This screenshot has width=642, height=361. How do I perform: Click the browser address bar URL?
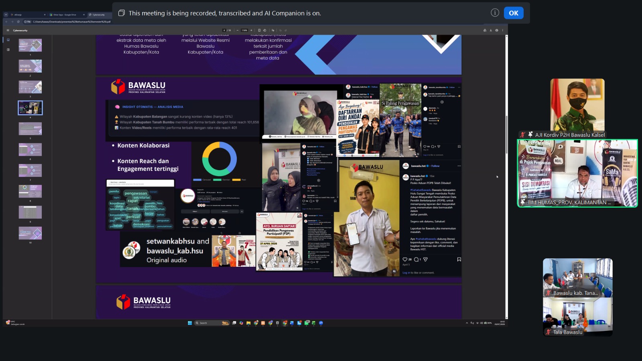[x=71, y=22]
